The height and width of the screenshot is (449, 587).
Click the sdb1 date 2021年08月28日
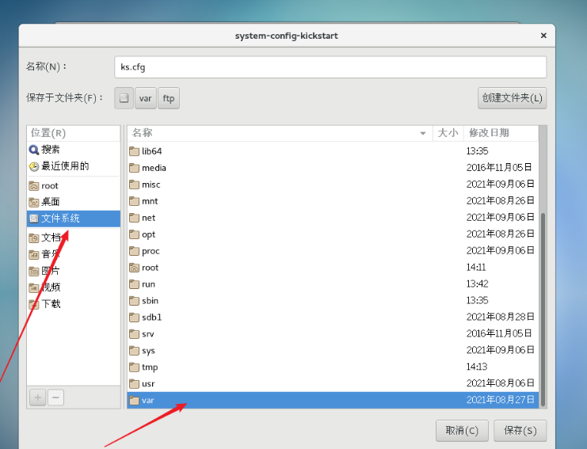[500, 317]
